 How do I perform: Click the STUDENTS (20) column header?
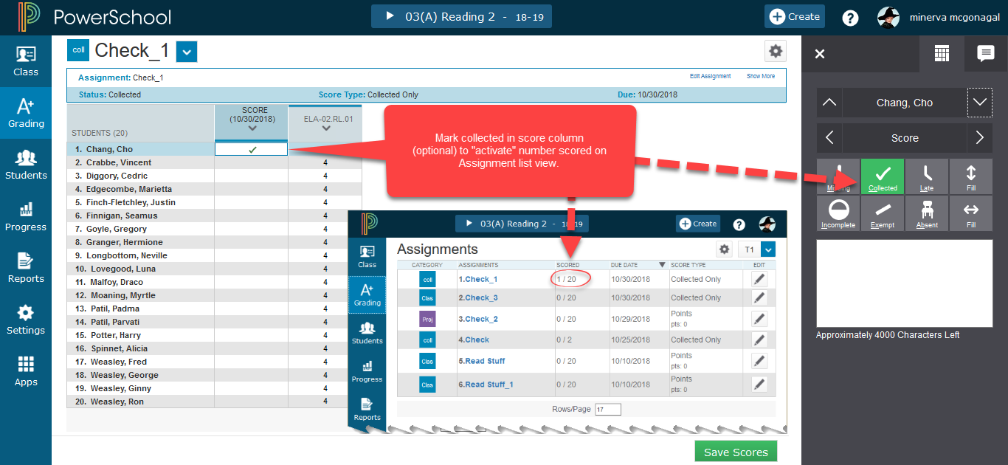(x=140, y=123)
